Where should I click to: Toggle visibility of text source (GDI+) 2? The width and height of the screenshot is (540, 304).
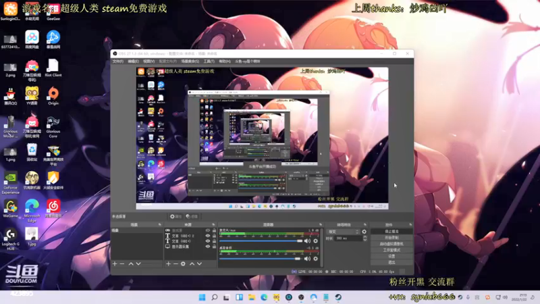click(x=208, y=236)
